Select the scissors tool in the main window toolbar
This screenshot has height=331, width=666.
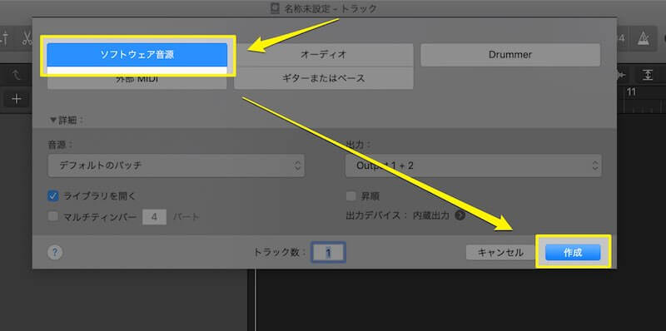coord(27,39)
